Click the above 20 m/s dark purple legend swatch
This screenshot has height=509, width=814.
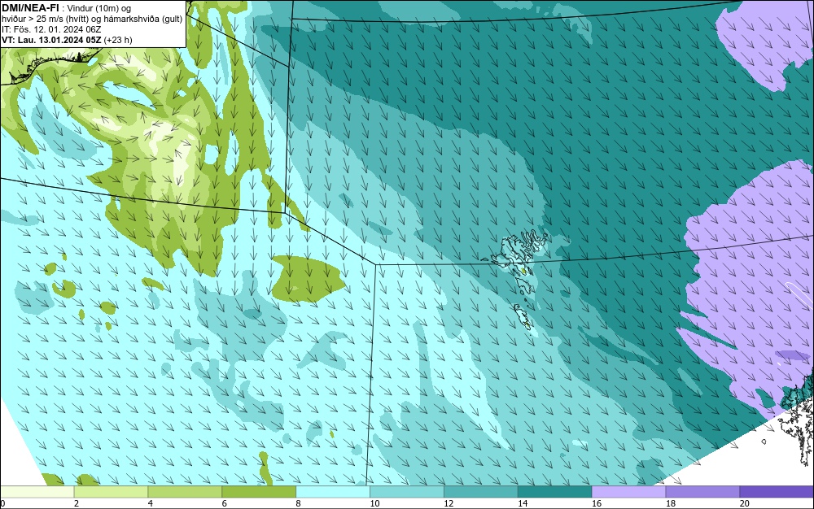777,491
